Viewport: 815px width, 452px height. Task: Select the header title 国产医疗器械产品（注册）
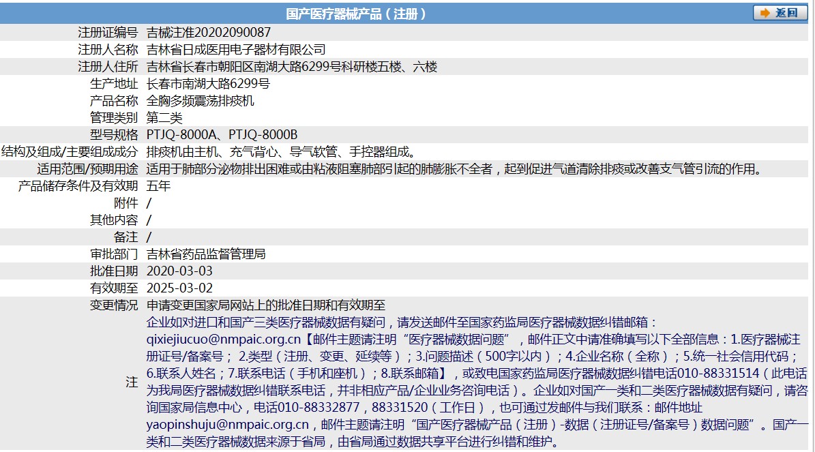pyautogui.click(x=356, y=14)
